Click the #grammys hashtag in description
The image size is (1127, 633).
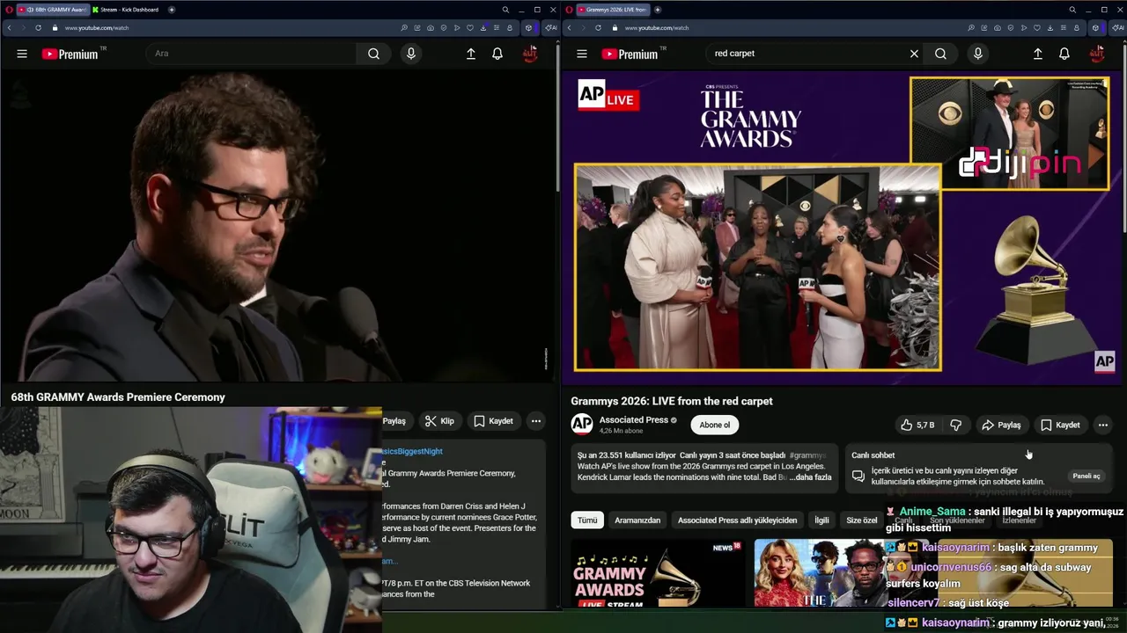(x=808, y=455)
